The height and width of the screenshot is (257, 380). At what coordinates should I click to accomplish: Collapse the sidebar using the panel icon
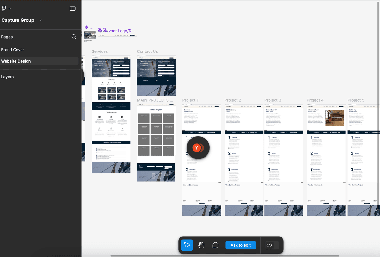pyautogui.click(x=73, y=9)
